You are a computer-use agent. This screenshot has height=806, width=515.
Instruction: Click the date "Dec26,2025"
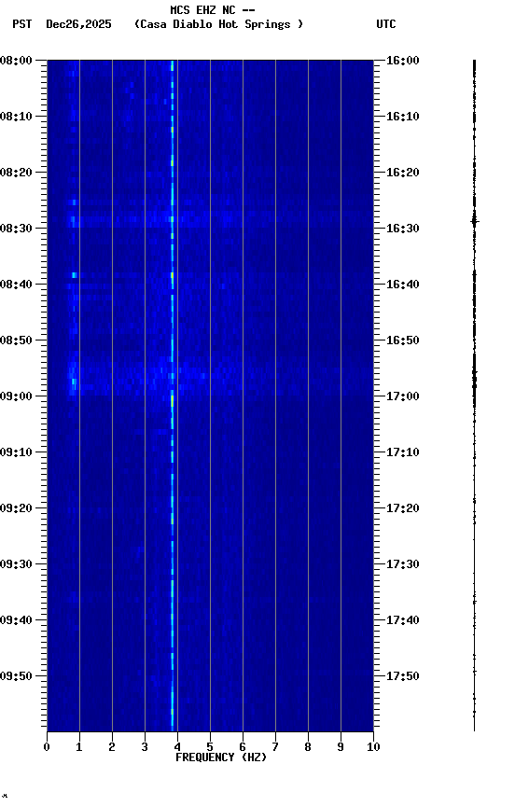(78, 24)
